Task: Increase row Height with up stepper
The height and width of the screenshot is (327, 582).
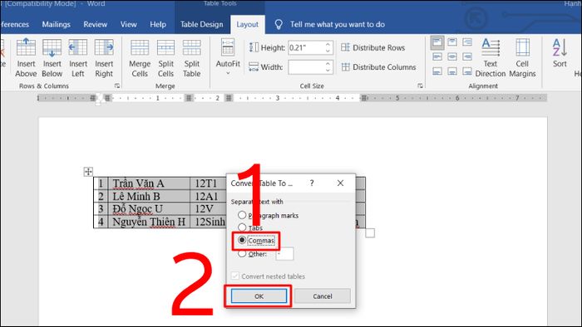Action: coord(328,45)
